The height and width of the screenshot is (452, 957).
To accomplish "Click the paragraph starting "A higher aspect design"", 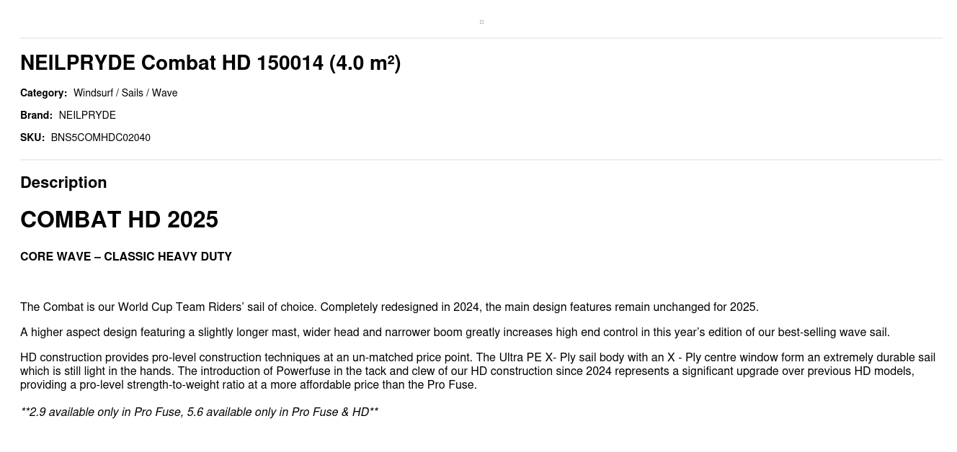I will pos(455,333).
